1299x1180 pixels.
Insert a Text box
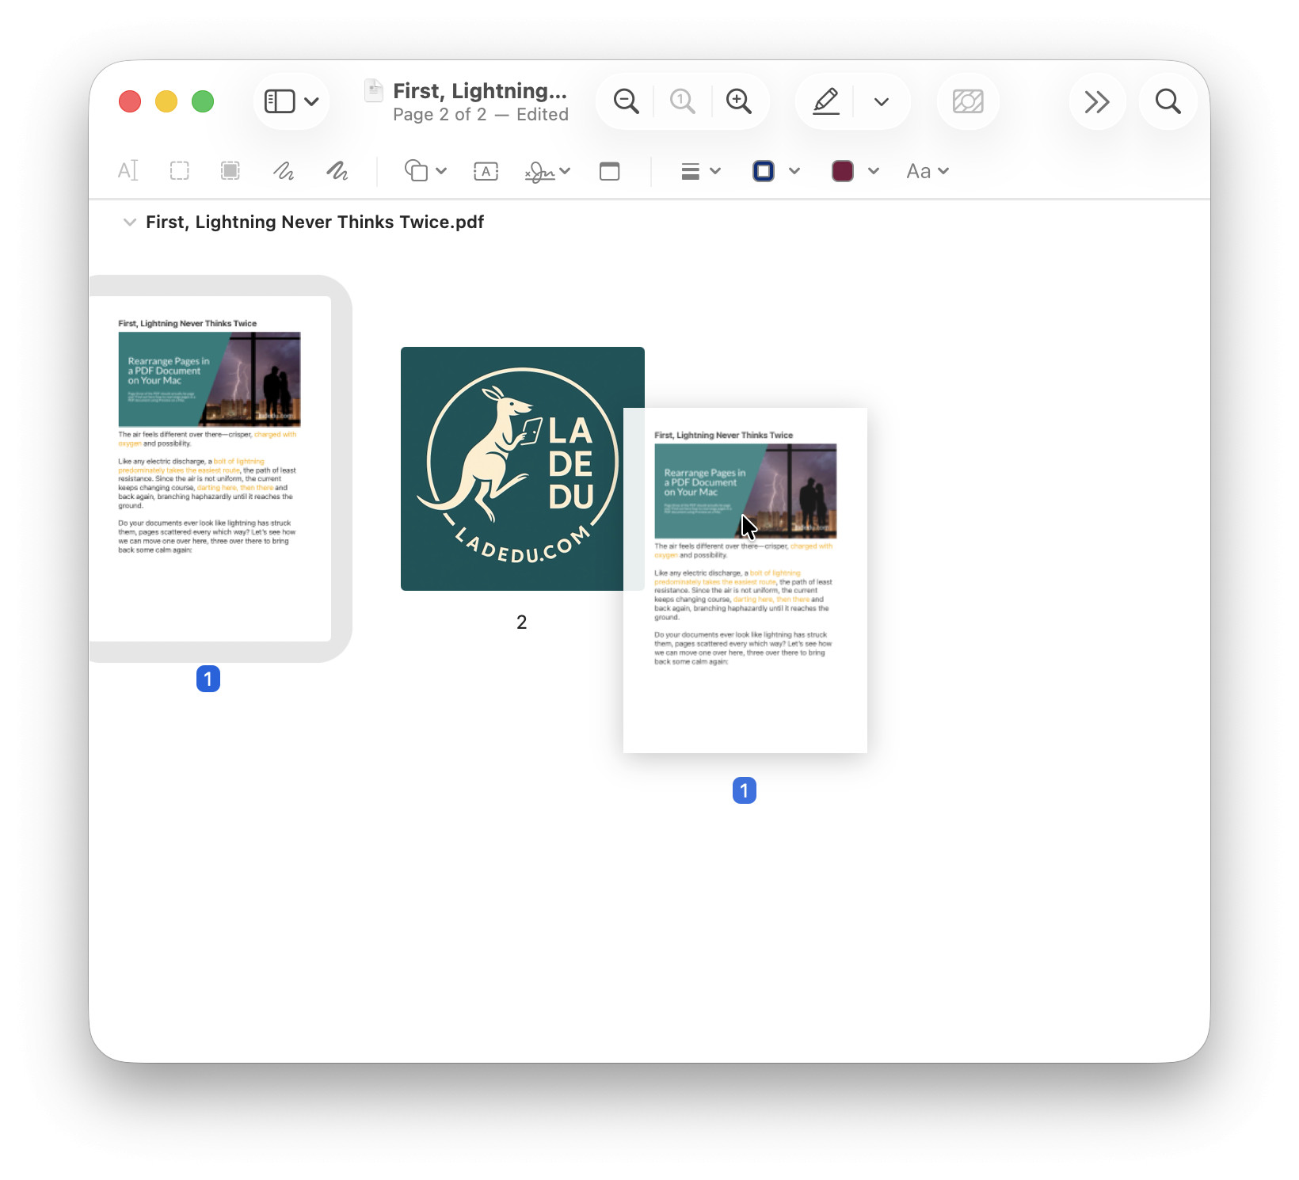(486, 171)
